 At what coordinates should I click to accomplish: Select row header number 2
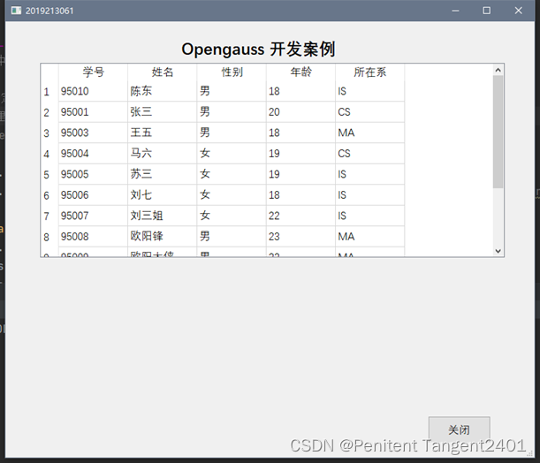(x=49, y=112)
